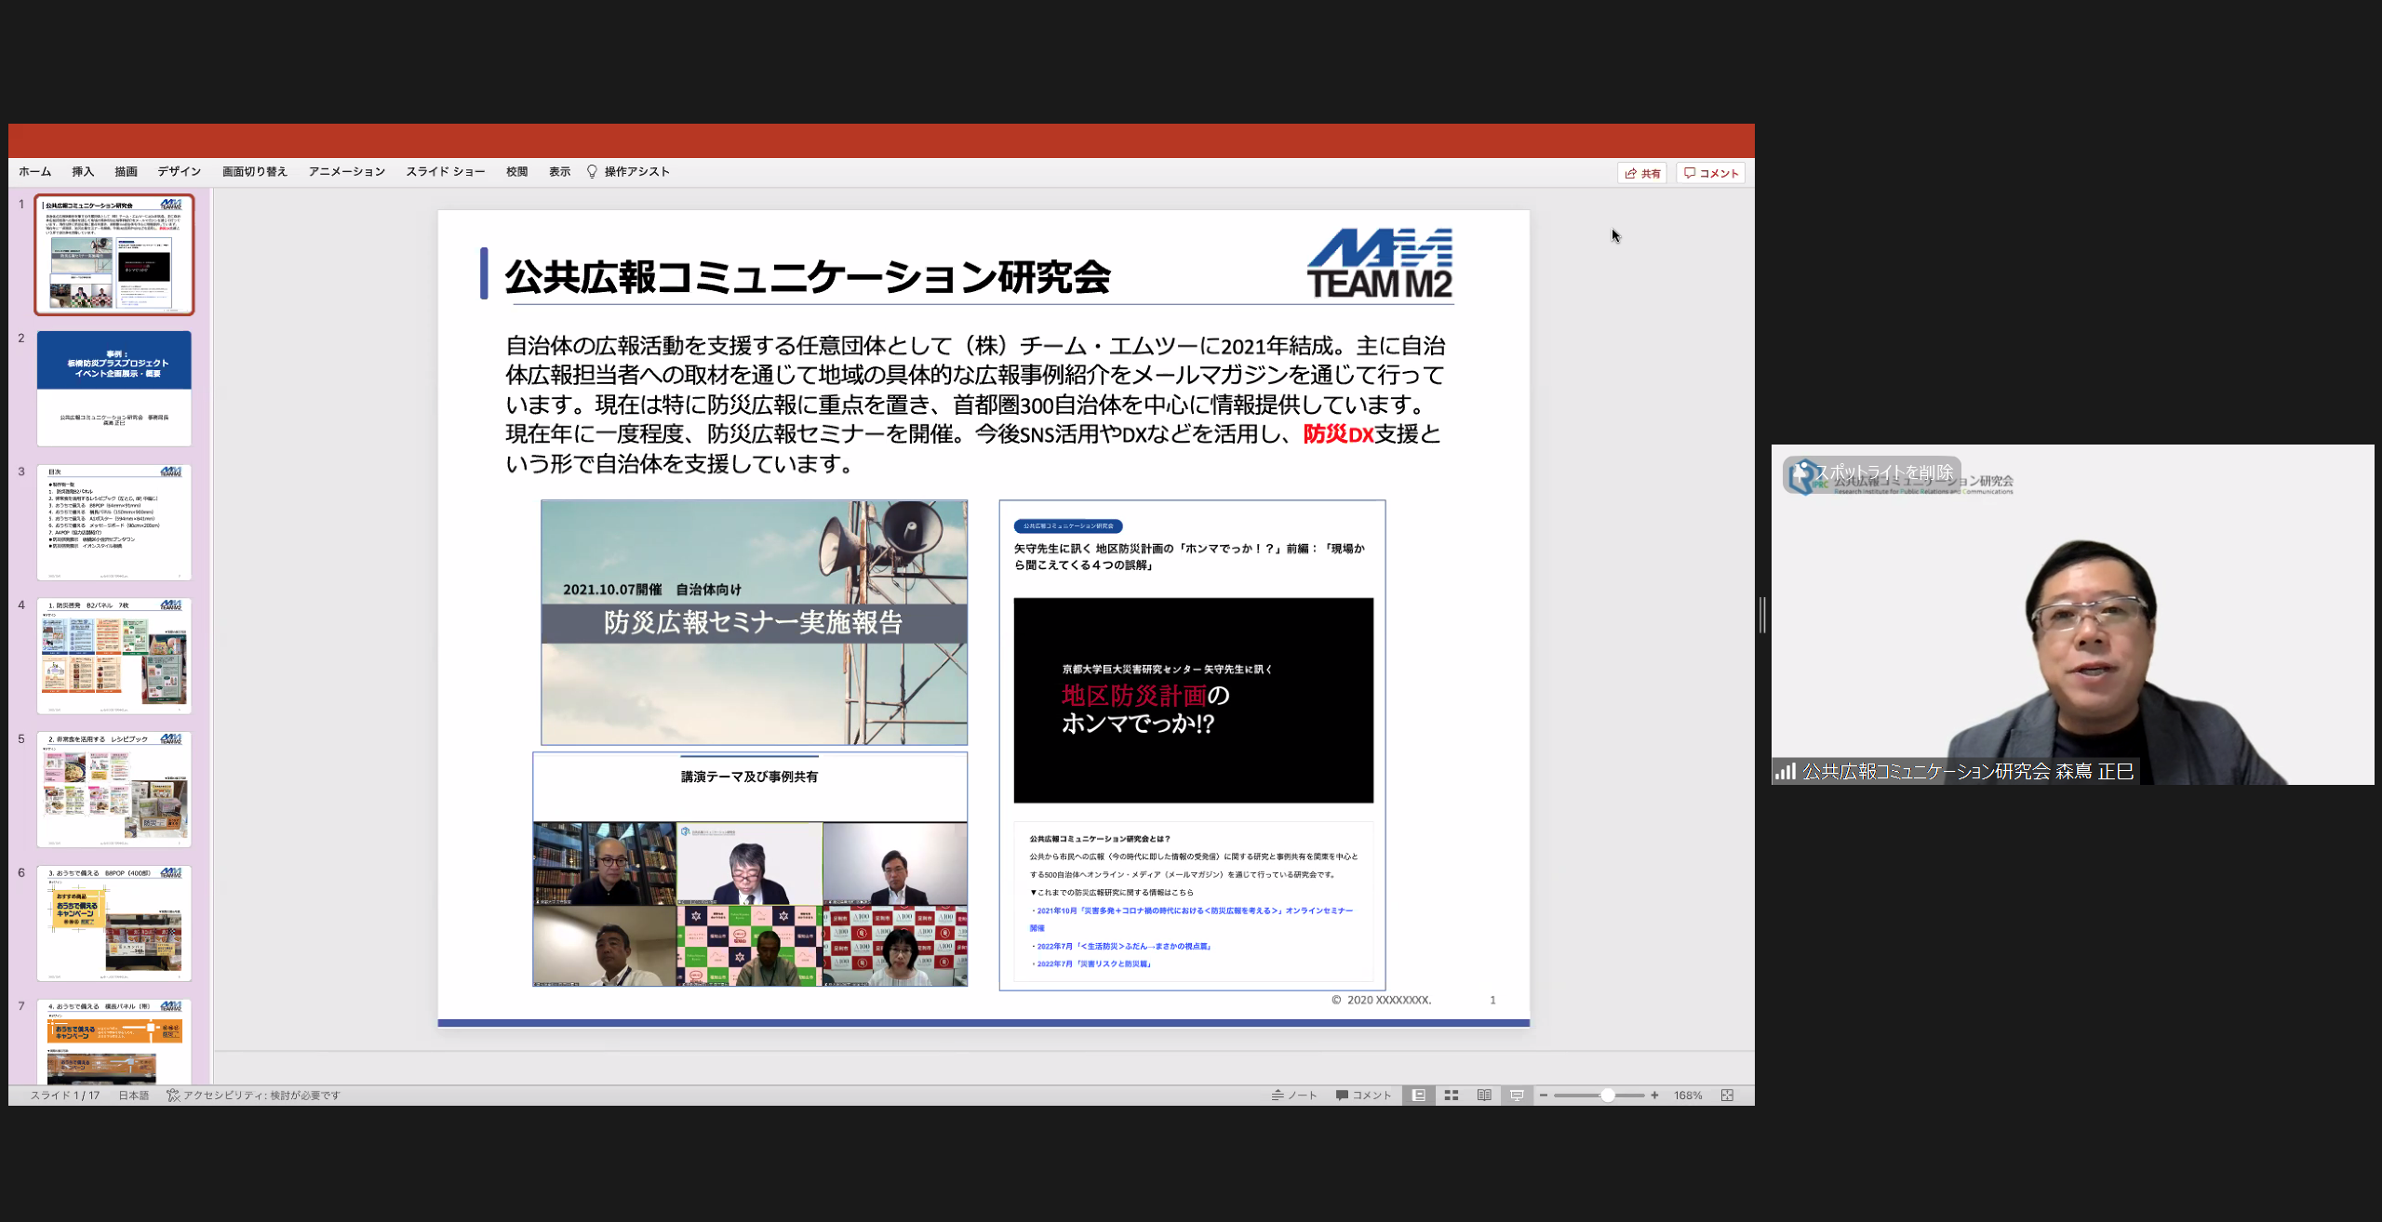Image resolution: width=2382 pixels, height=1222 pixels.
Task: Click 日本語 language in status bar
Action: (x=133, y=1096)
